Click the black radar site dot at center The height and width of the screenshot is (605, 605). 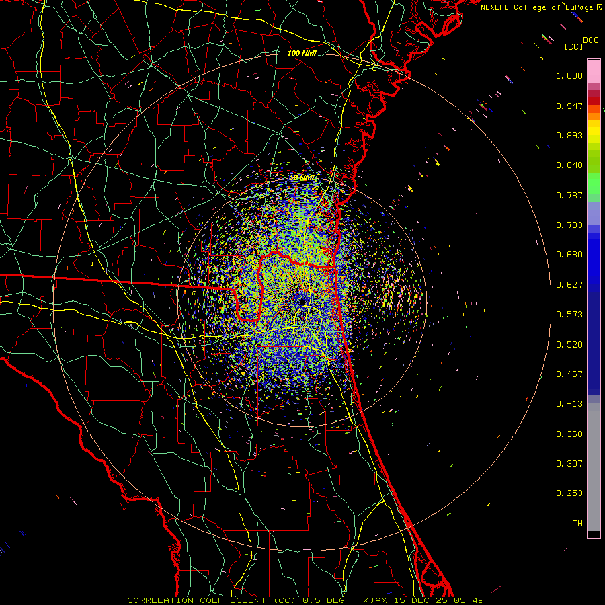(302, 301)
